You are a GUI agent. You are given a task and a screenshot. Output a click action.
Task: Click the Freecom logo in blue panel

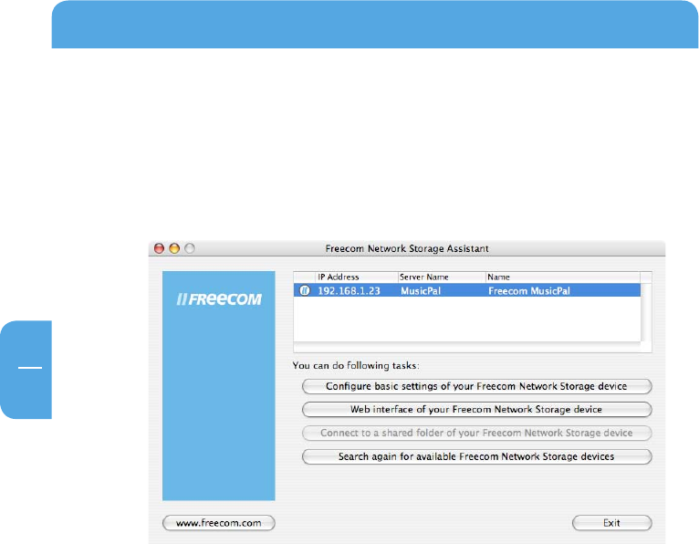[x=219, y=299]
